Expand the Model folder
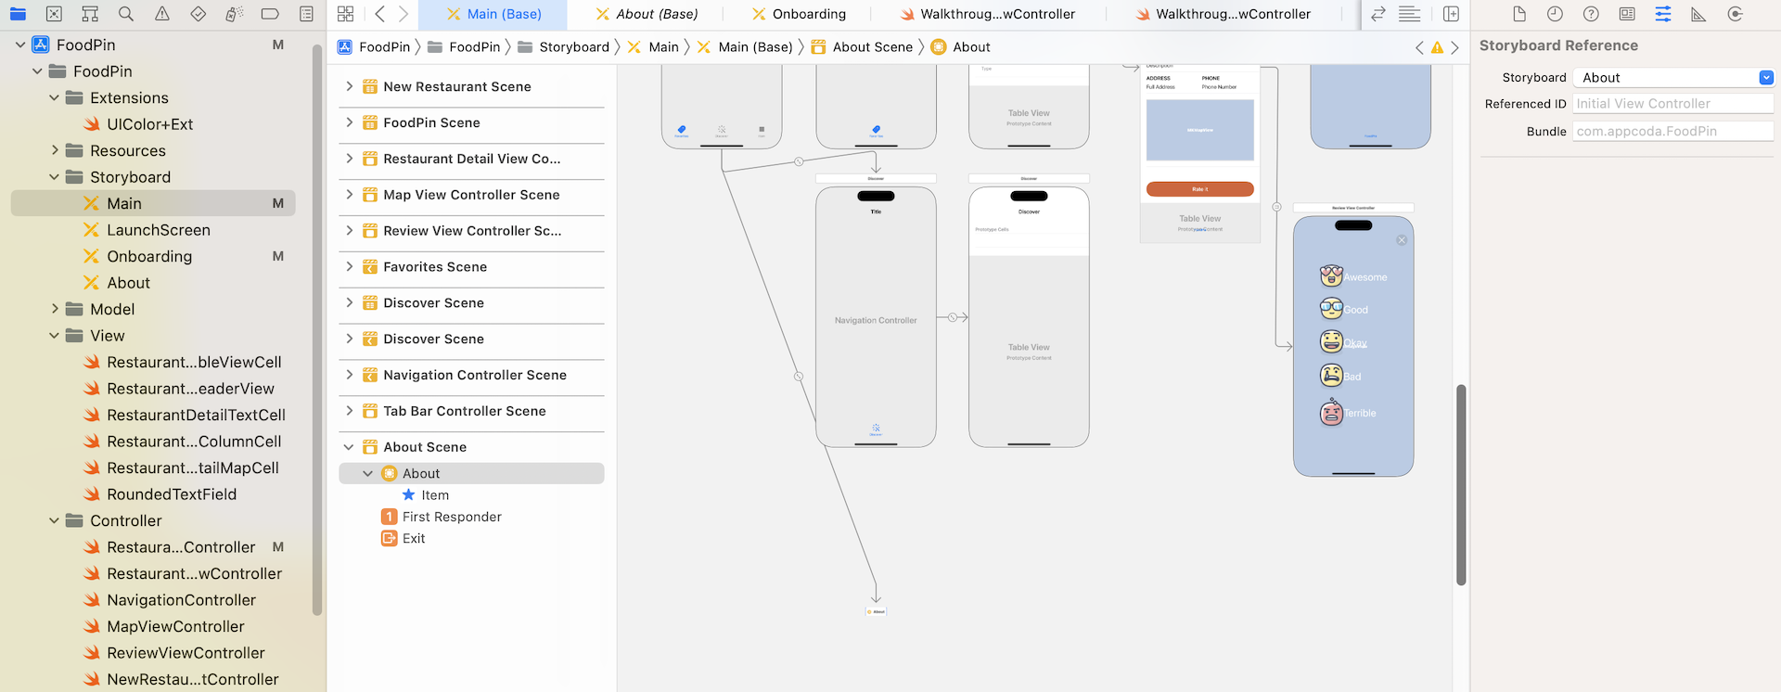 pos(55,309)
